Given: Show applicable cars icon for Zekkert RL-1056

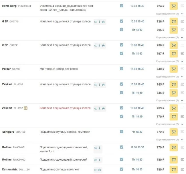Looking at the screenshot, I should click(x=103, y=85).
